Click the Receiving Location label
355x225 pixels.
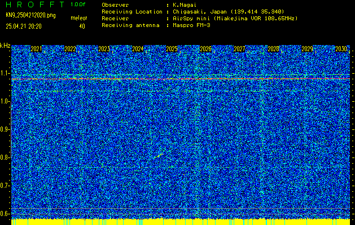click(132, 11)
